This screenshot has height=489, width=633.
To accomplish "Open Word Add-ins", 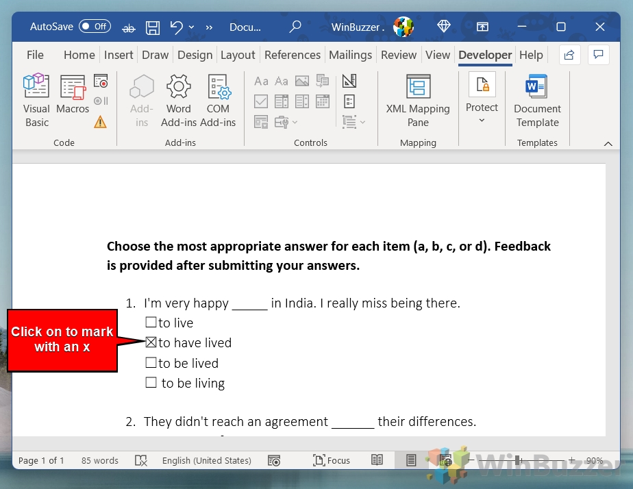I will coord(179,98).
